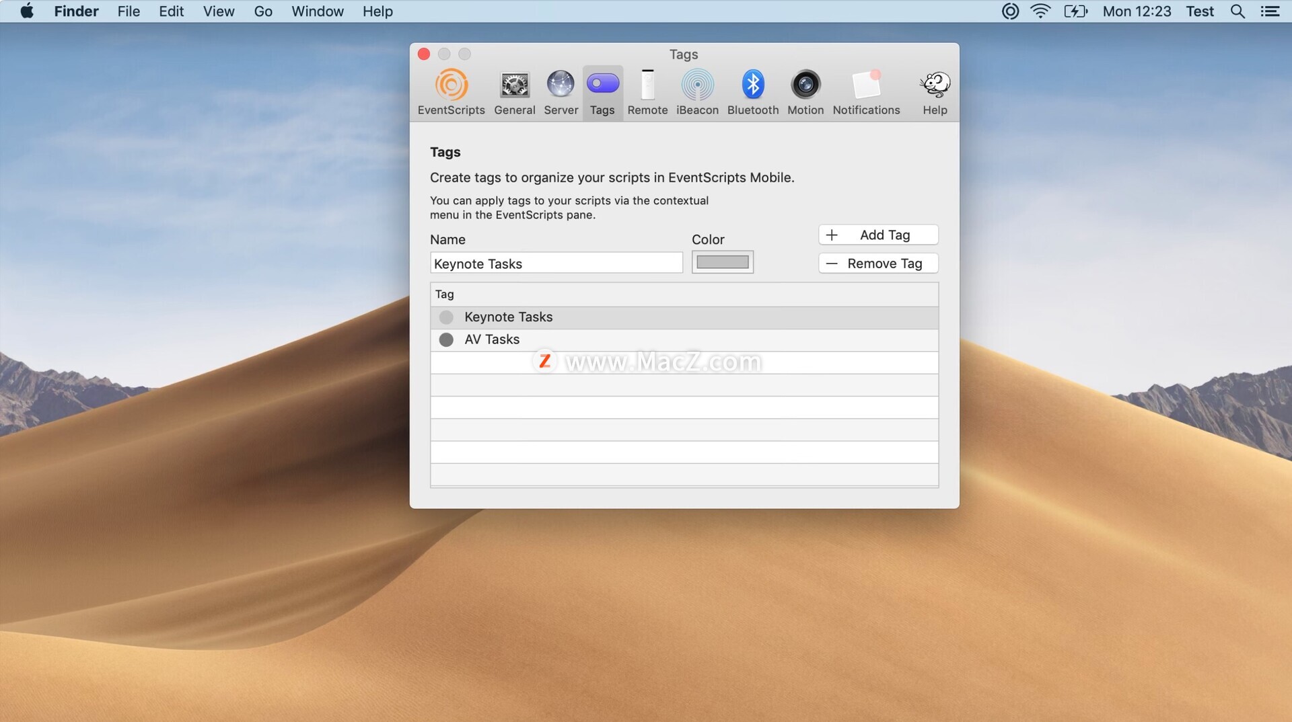Select the AV Tasks tag row

click(x=684, y=339)
